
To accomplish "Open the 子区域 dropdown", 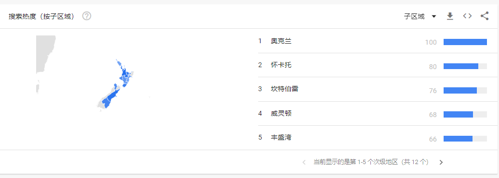I will pos(420,16).
